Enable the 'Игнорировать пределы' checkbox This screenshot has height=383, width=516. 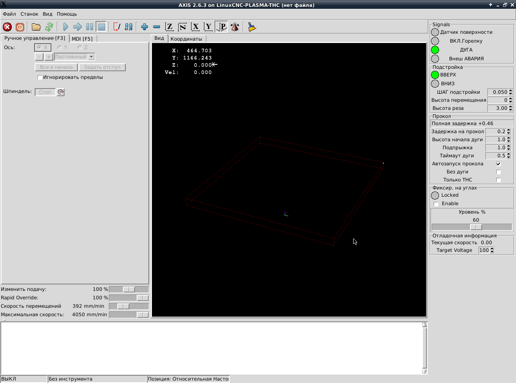tap(40, 77)
